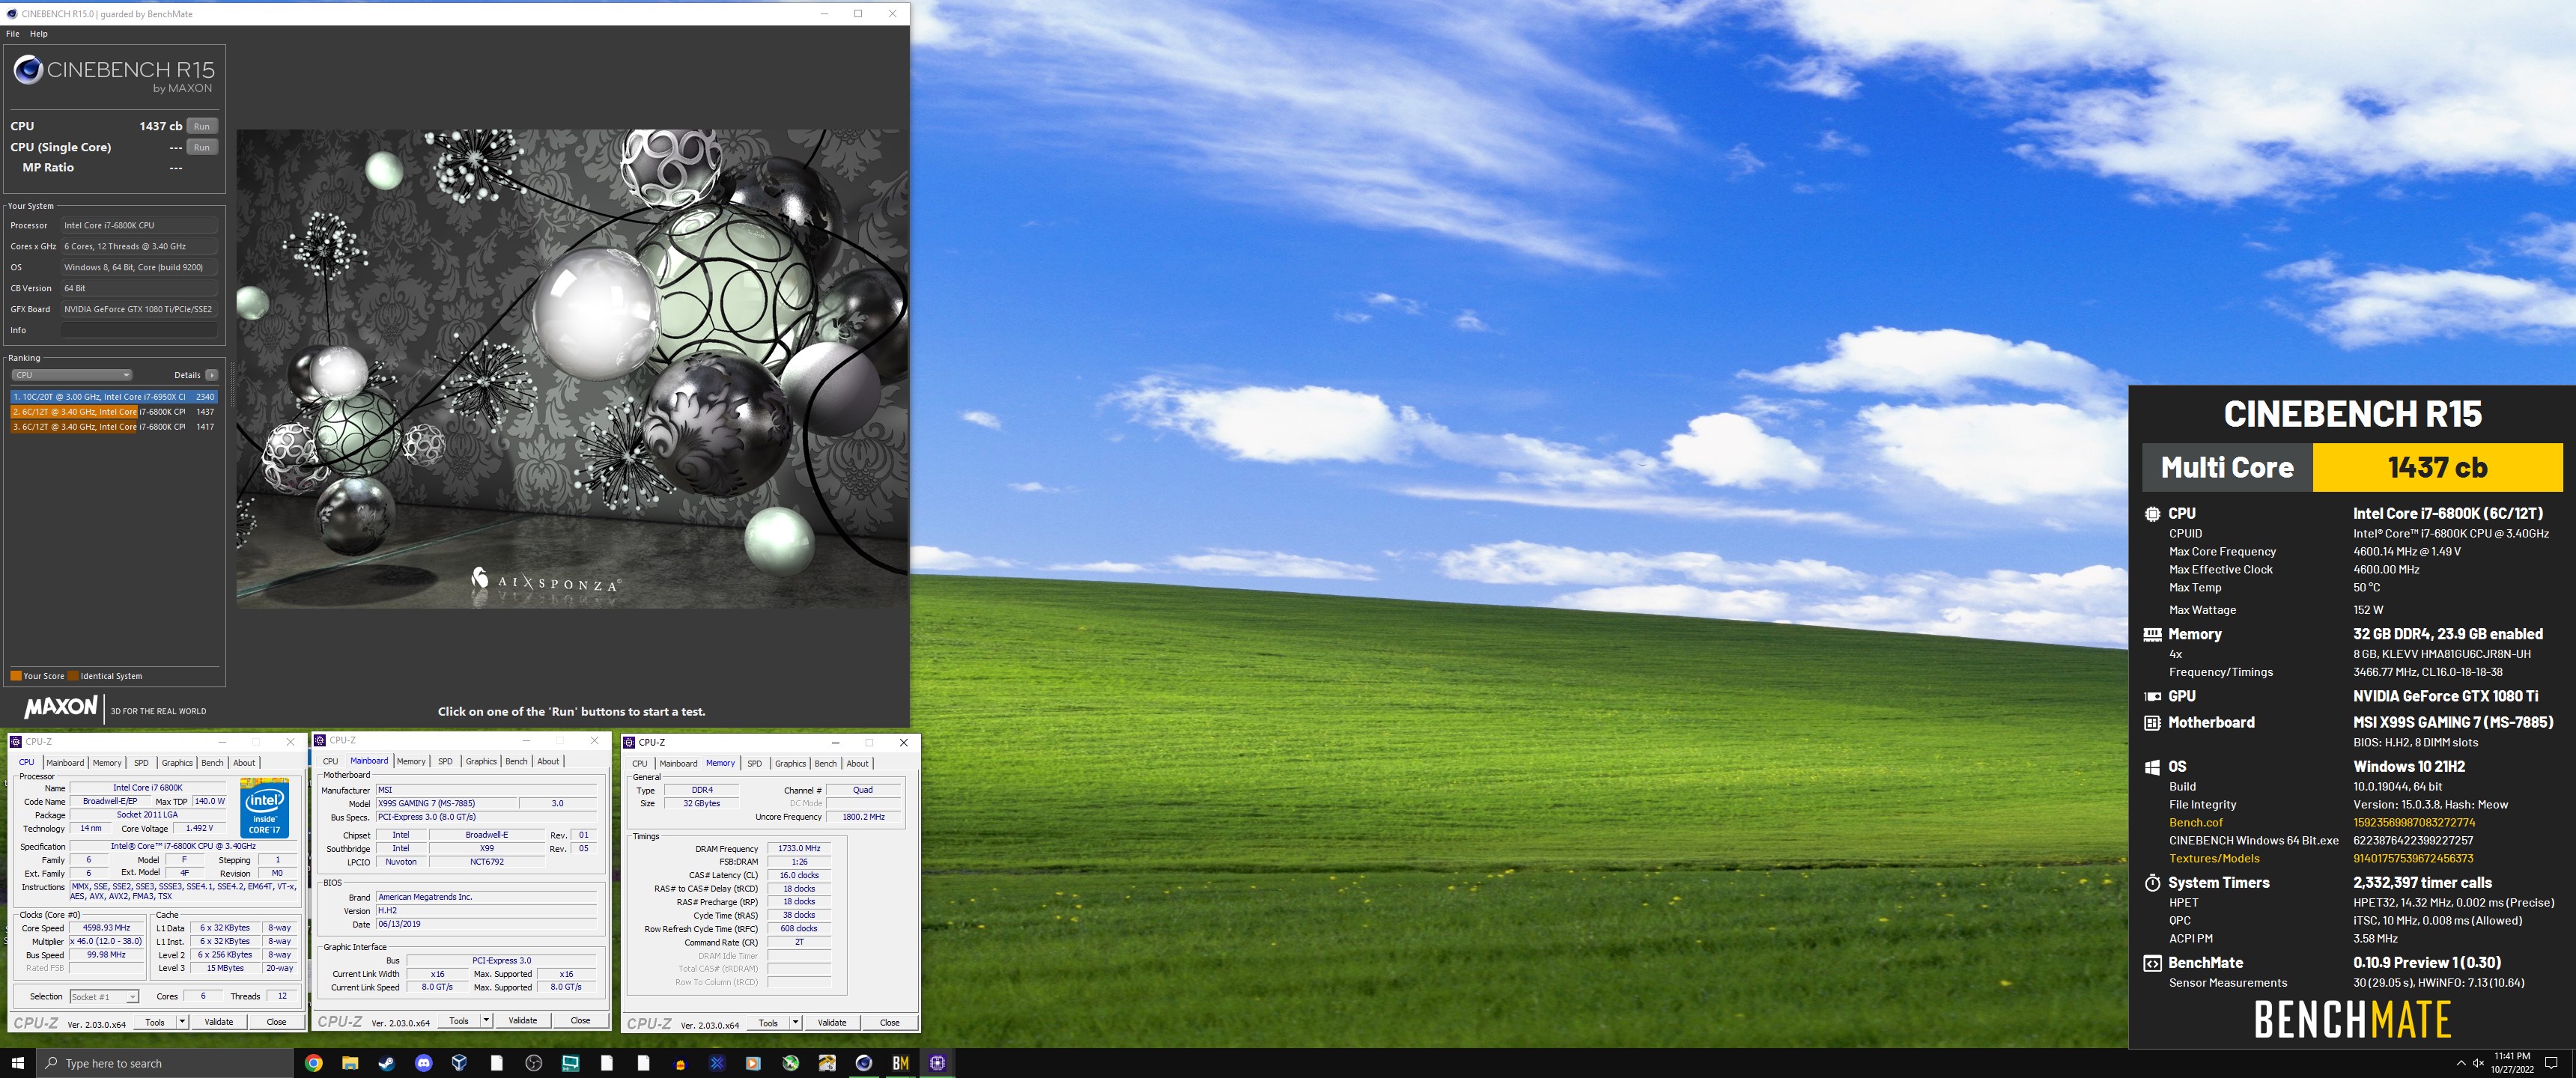The height and width of the screenshot is (1078, 2576).
Task: Switch to CPU-Z via its purple taskbar icon
Action: (x=937, y=1063)
